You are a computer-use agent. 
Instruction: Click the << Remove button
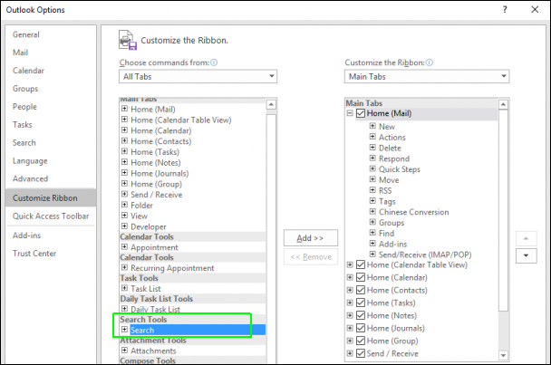(x=311, y=257)
